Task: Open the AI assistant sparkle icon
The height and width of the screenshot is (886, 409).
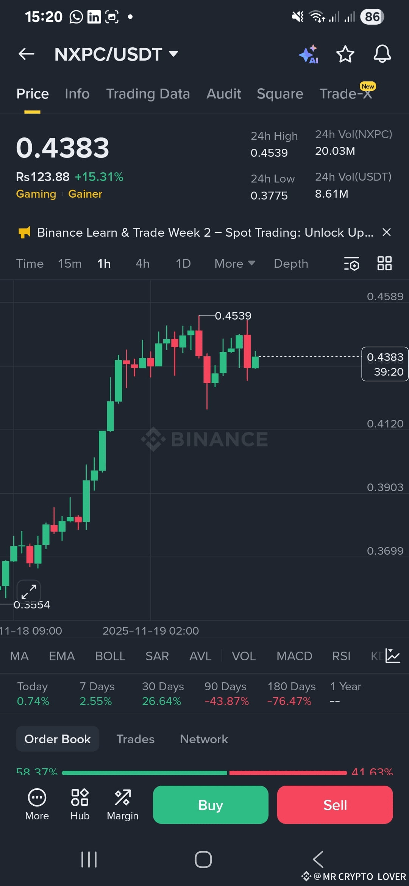Action: [x=309, y=54]
